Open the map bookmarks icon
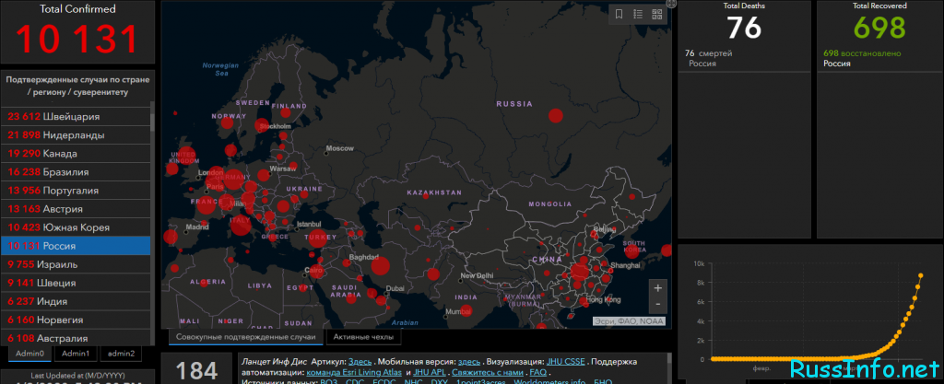Image resolution: width=944 pixels, height=384 pixels. (x=619, y=15)
